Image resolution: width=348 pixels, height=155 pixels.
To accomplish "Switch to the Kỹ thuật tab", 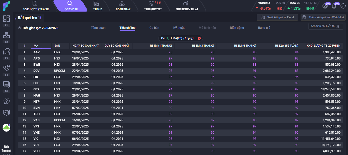I will [179, 28].
